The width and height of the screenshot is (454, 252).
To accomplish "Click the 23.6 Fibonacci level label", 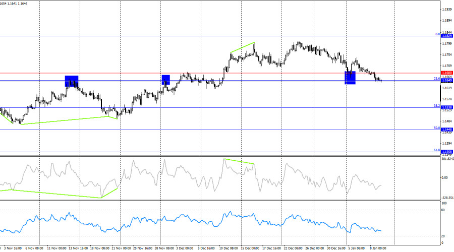I will (x=437, y=79).
